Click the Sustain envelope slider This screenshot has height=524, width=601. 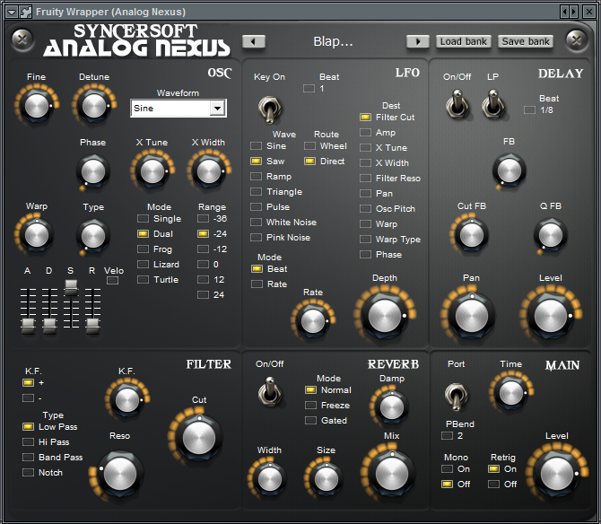pos(71,288)
